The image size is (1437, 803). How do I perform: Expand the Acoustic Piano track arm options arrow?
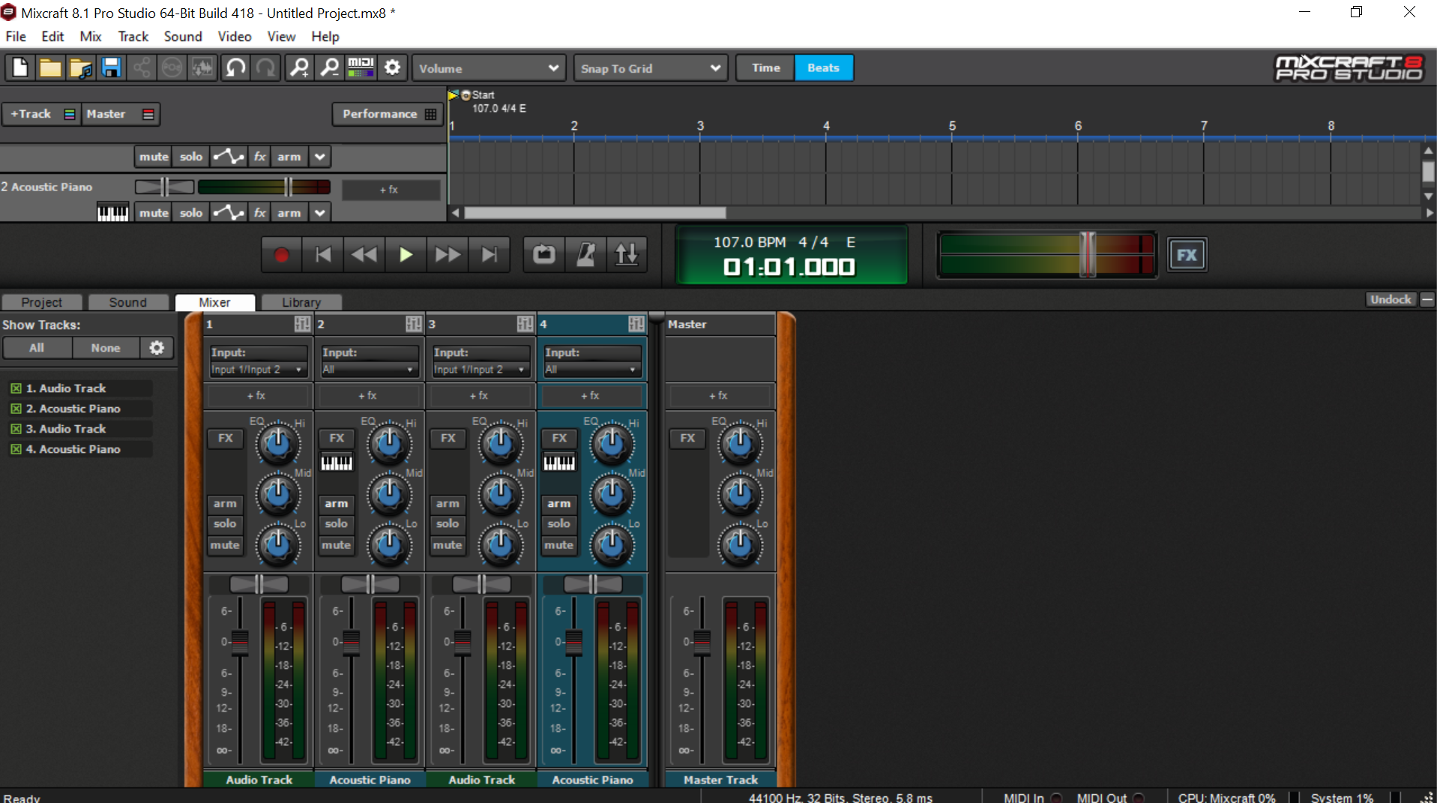320,213
